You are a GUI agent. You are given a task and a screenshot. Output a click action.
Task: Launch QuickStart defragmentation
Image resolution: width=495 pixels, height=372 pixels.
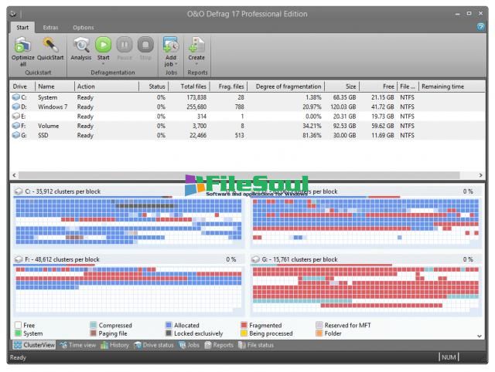point(51,46)
